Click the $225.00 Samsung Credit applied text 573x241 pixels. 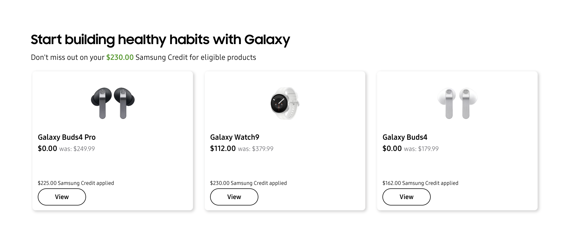pos(76,183)
